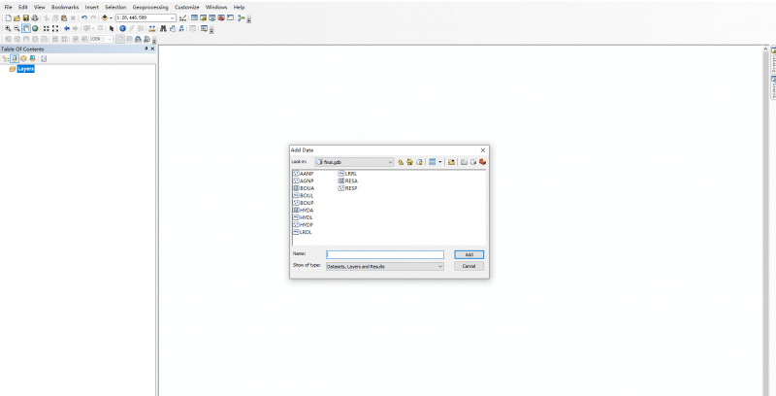Select the Zoom In magnifier tool
This screenshot has width=776, height=396.
click(6, 28)
